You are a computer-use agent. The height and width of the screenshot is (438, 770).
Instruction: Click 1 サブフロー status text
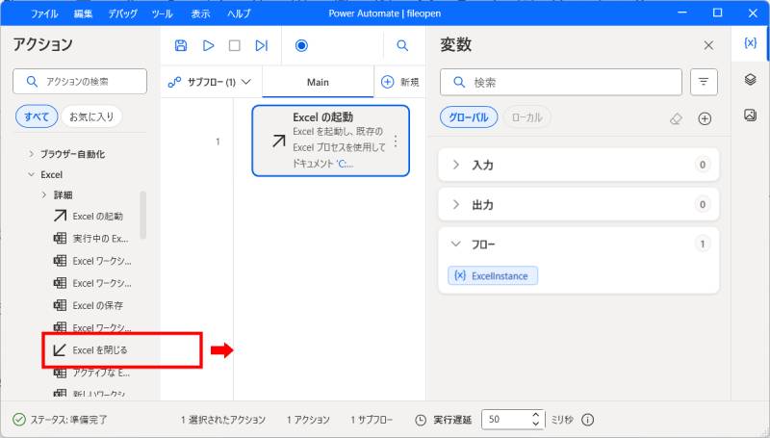(x=372, y=420)
